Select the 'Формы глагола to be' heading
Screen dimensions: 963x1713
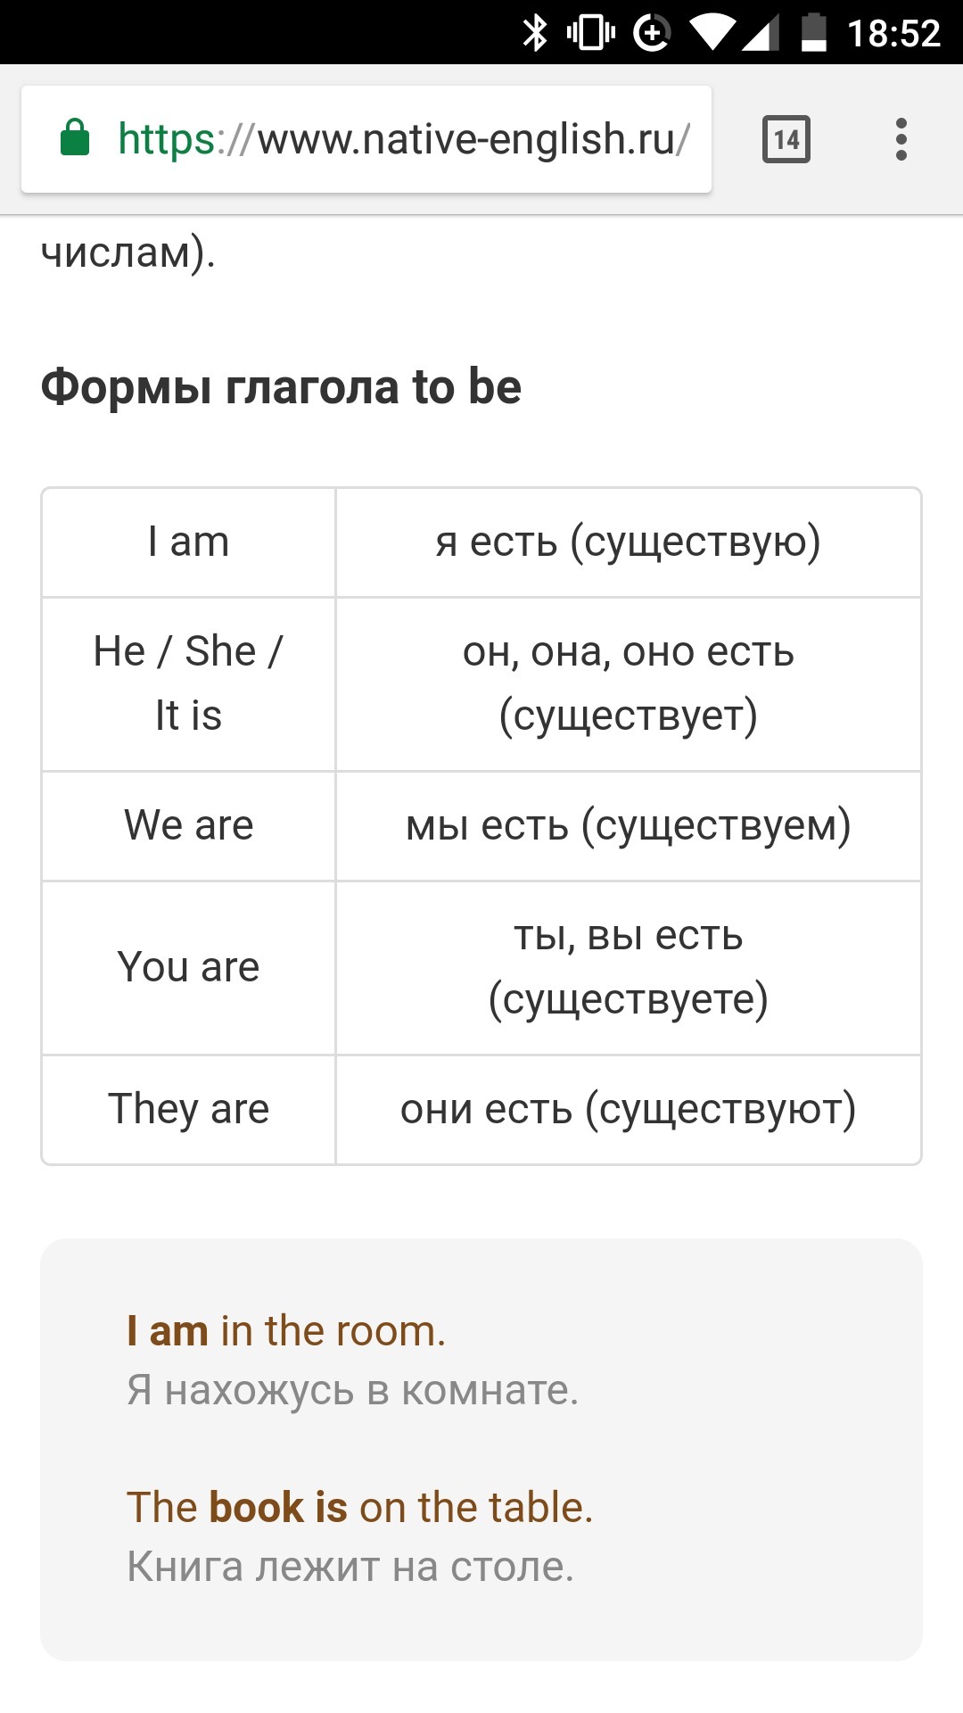click(281, 387)
